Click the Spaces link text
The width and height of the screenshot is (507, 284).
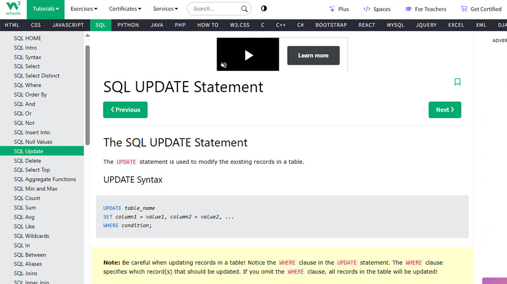pyautogui.click(x=382, y=9)
